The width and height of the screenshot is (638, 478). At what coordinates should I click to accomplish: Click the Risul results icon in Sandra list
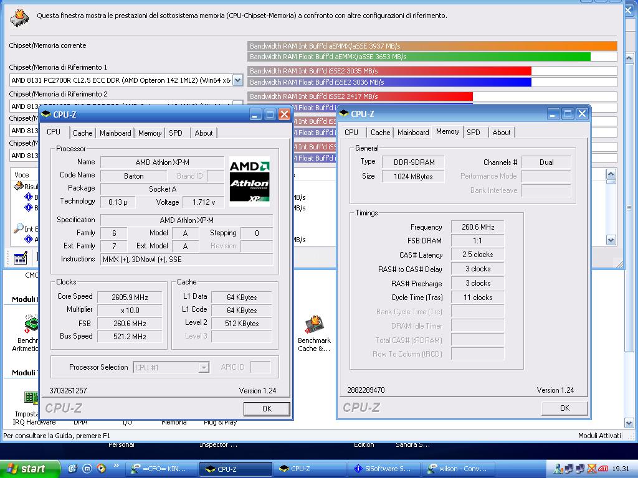(x=19, y=186)
